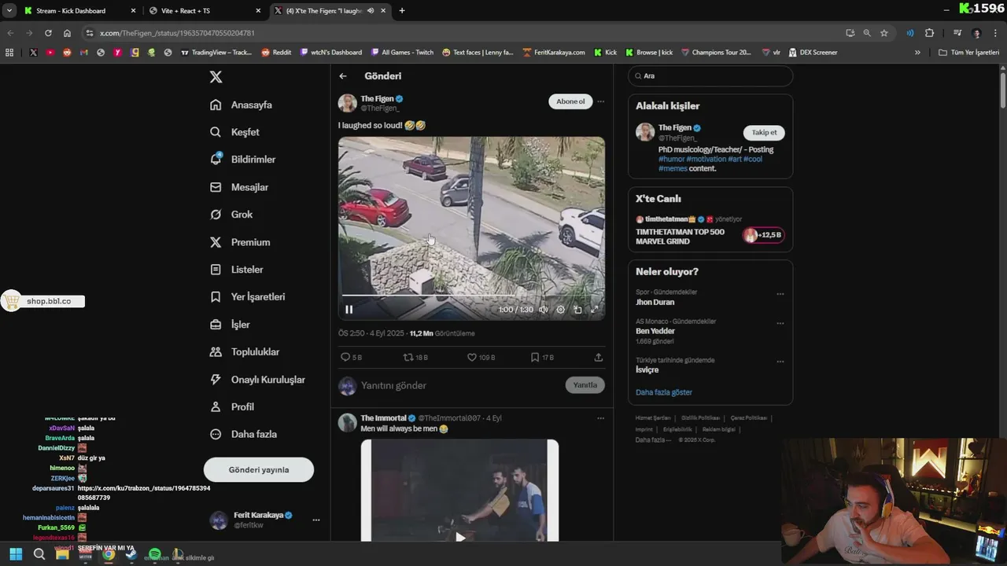This screenshot has width=1007, height=566.
Task: Click the video progress bar
Action: (471, 296)
